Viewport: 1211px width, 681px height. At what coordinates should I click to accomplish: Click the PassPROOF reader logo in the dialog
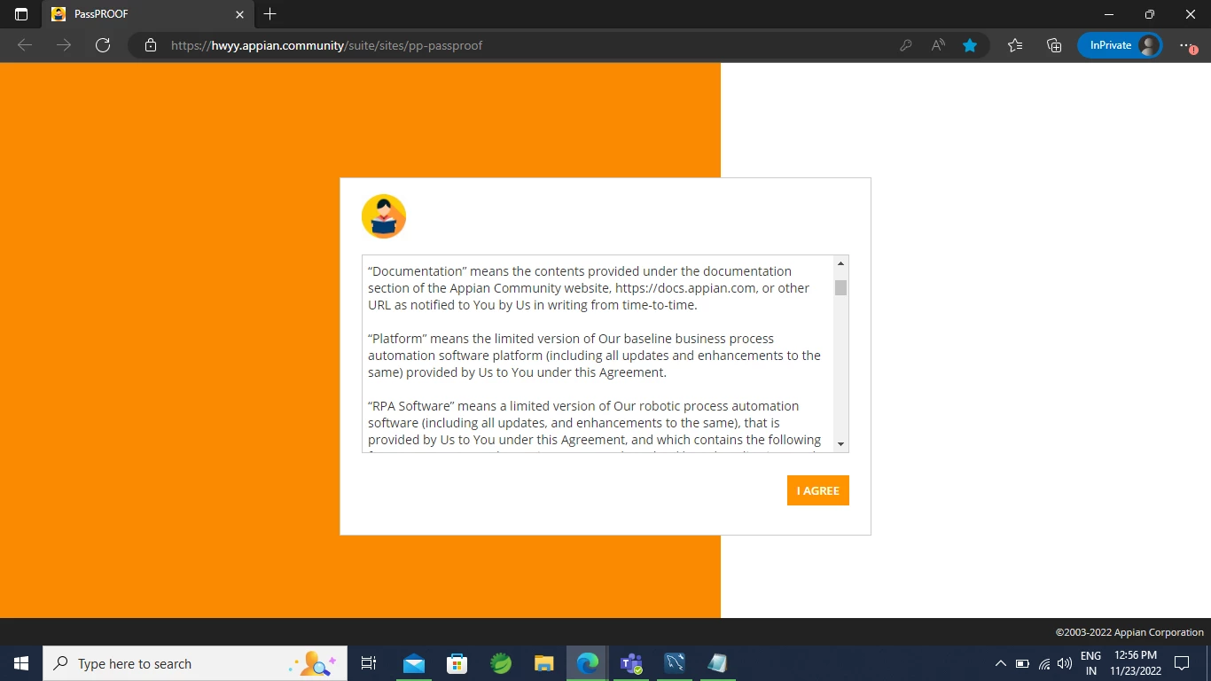coord(384,216)
